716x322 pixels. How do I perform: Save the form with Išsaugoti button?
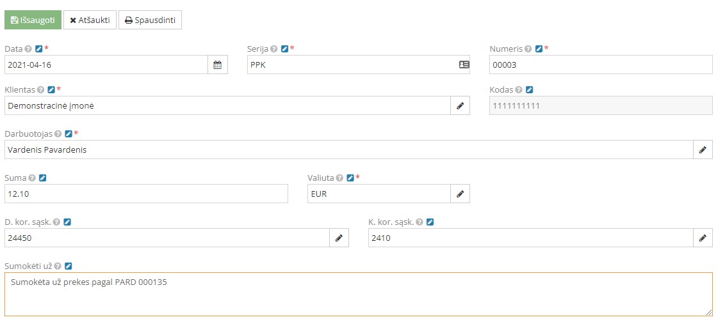(33, 20)
